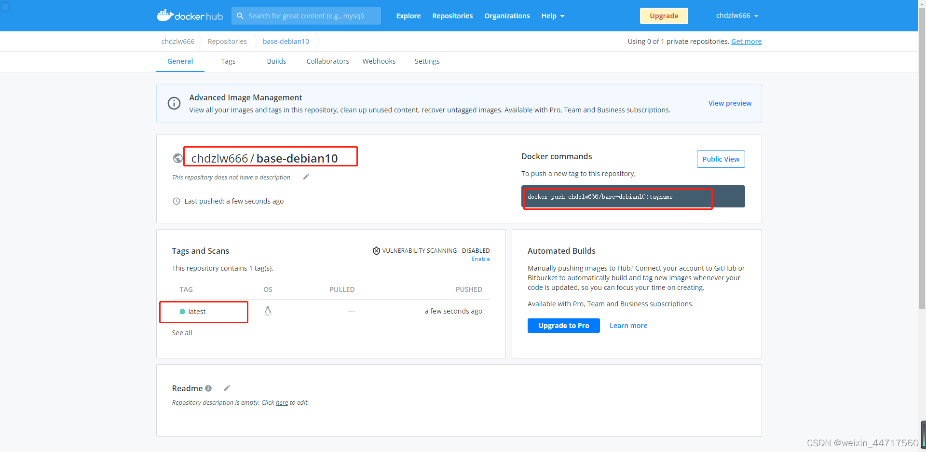Viewport: 926px width, 452px height.
Task: Click base-debian10 in the breadcrumb
Action: (286, 41)
